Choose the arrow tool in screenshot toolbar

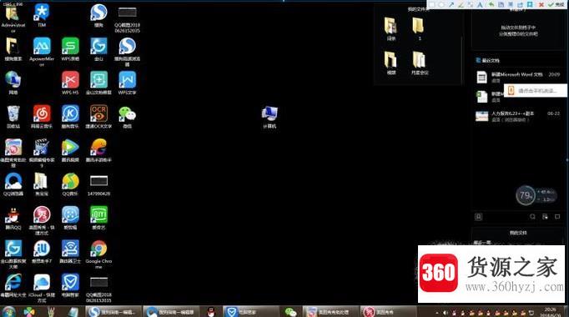[451, 5]
